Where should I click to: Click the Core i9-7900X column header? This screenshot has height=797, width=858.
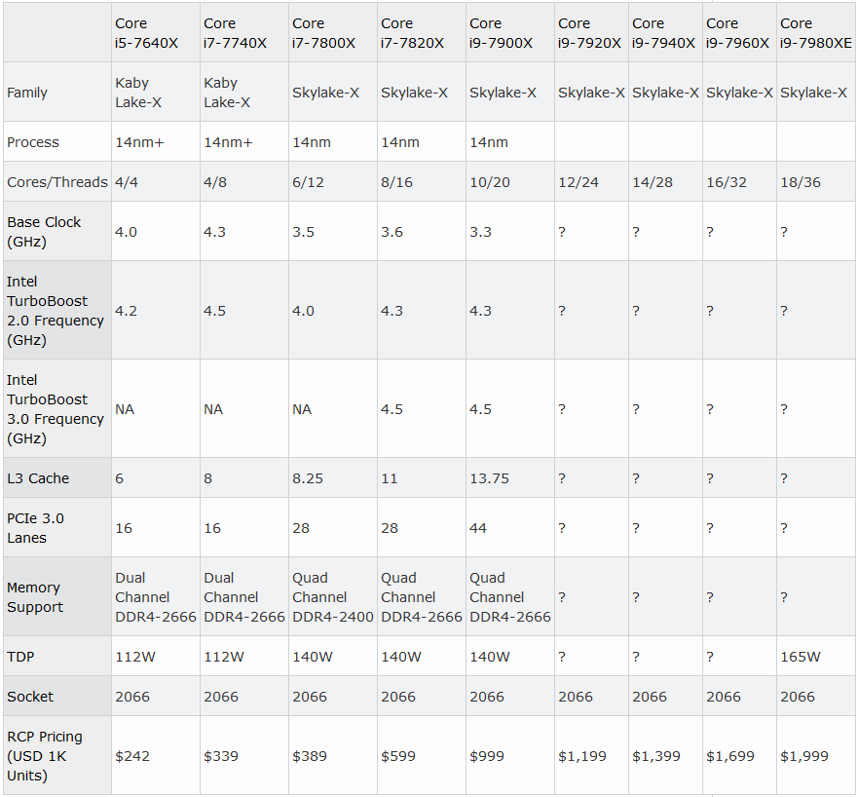510,32
